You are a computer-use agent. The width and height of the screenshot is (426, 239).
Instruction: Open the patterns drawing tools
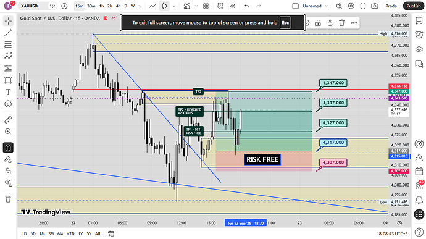point(8,56)
